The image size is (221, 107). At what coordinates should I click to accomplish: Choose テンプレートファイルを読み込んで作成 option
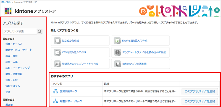coord(140,52)
